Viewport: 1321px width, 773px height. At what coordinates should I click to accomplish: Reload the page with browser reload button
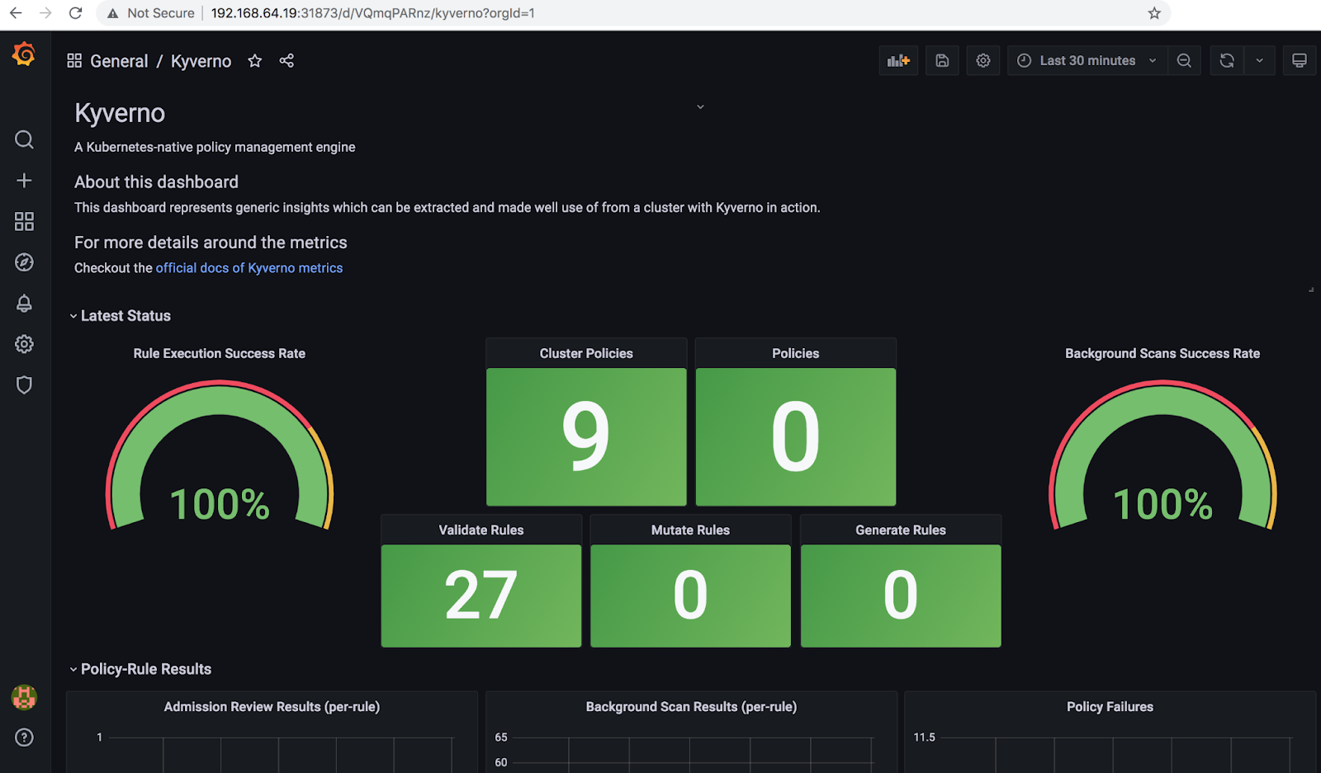click(75, 13)
